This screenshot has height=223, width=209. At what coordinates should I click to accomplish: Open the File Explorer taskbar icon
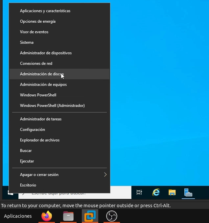pyautogui.click(x=172, y=192)
